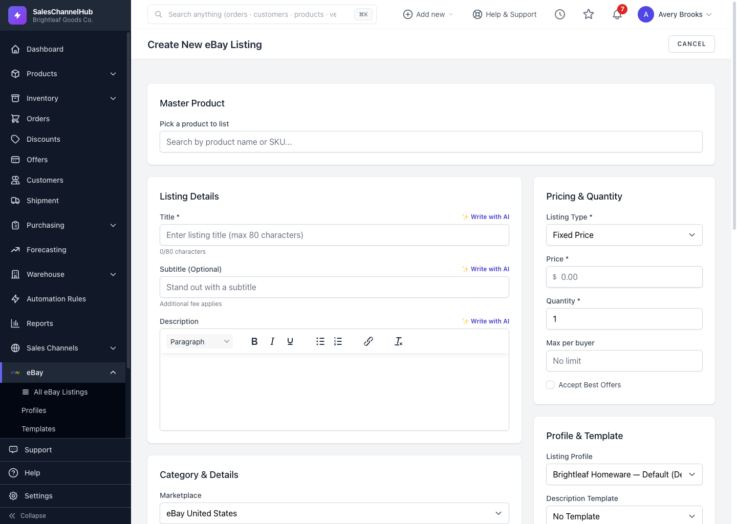Enable Accept Best Offers checkbox
The height and width of the screenshot is (524, 737).
[x=550, y=385]
